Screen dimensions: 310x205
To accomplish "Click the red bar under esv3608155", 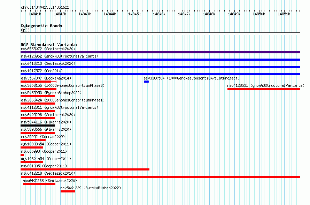I will pos(39,89).
